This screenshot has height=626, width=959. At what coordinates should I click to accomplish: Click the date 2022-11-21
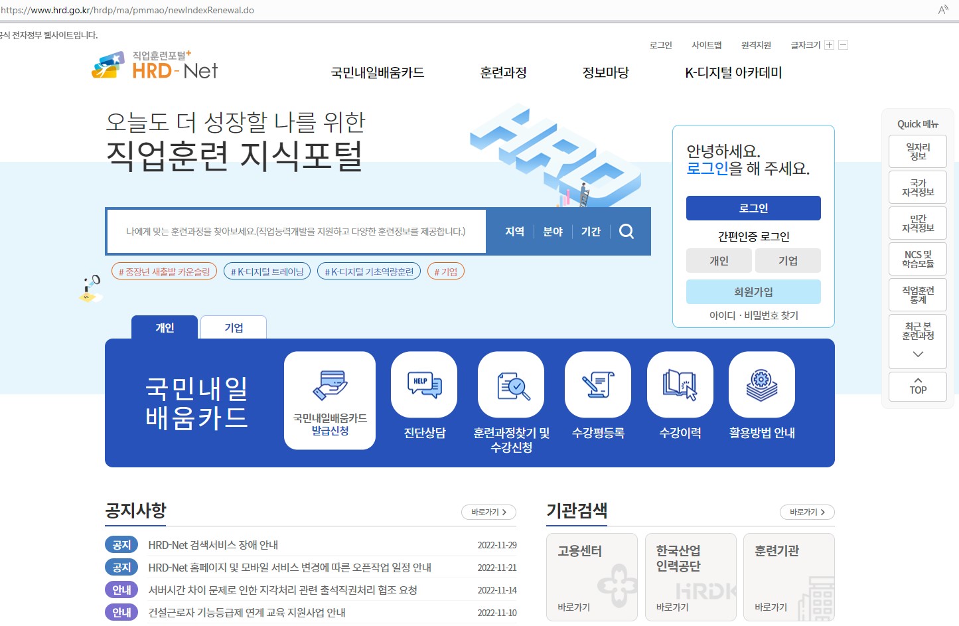coord(497,568)
